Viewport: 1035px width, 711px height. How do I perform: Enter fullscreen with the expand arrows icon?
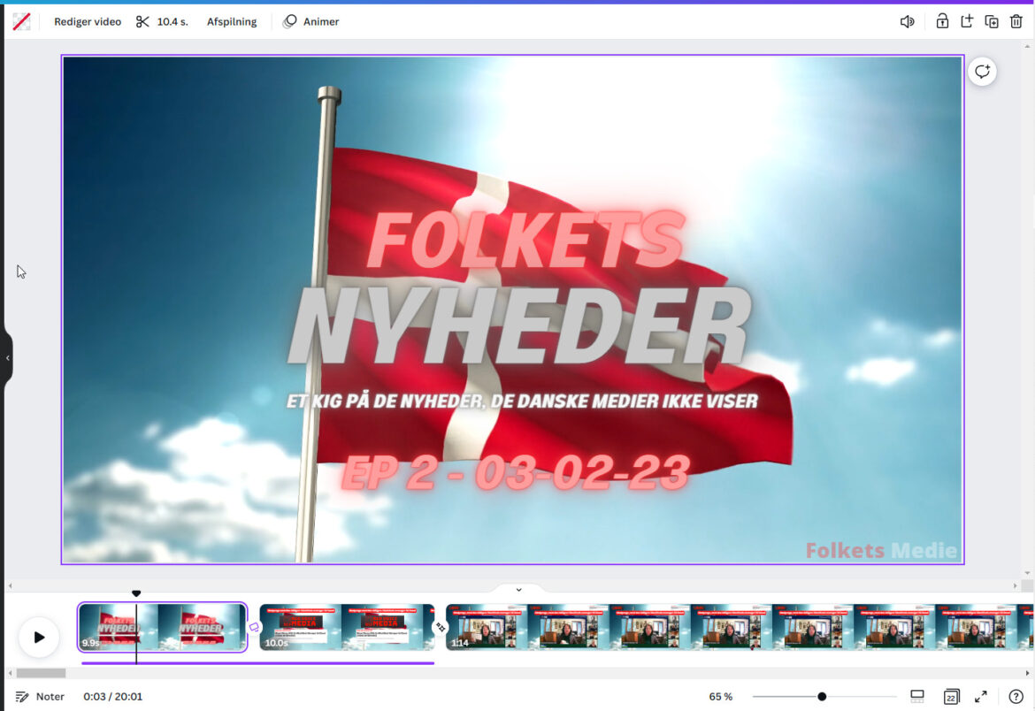(981, 697)
